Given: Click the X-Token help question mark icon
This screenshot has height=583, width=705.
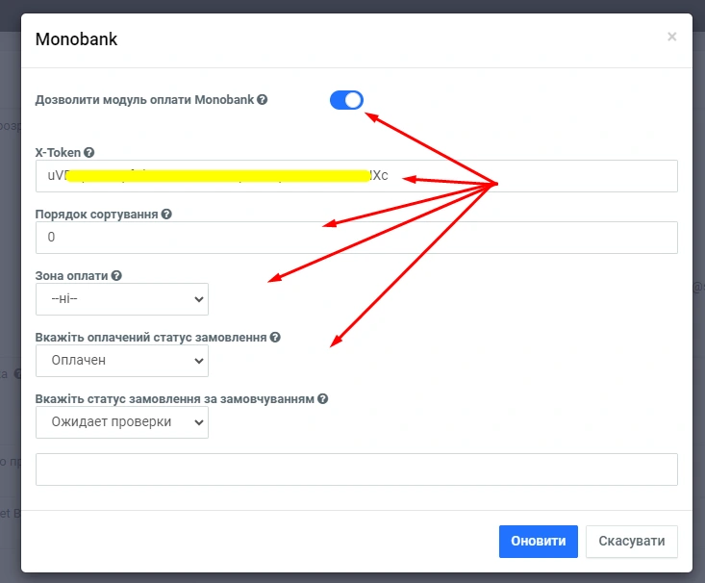Looking at the screenshot, I should point(89,153).
